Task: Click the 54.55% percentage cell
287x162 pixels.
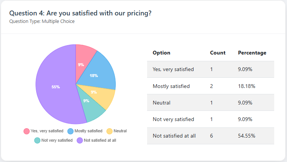Action: point(247,136)
